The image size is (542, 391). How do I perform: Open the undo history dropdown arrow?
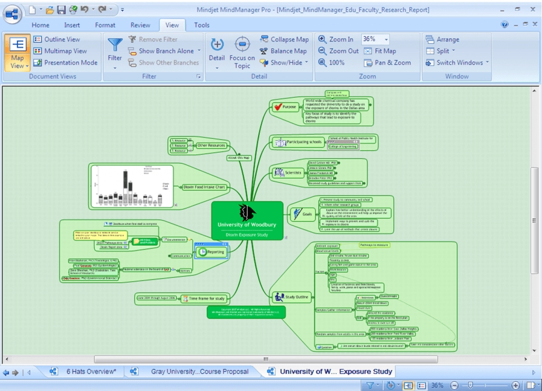click(x=93, y=10)
